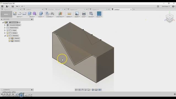
Task: Click the Add-Ins scripts icon
Action: point(91,13)
